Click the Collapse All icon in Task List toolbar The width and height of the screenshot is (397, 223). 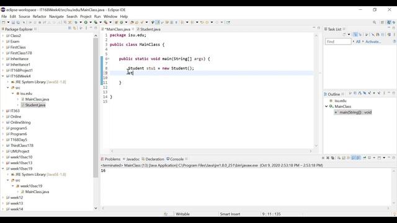click(383, 35)
